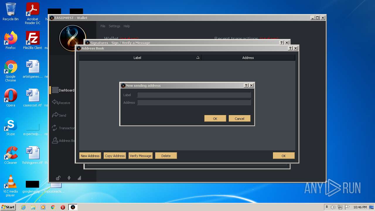375x211 pixels.
Task: Click the EASIINVEST wallet taskbar button
Action: pyautogui.click(x=73, y=207)
